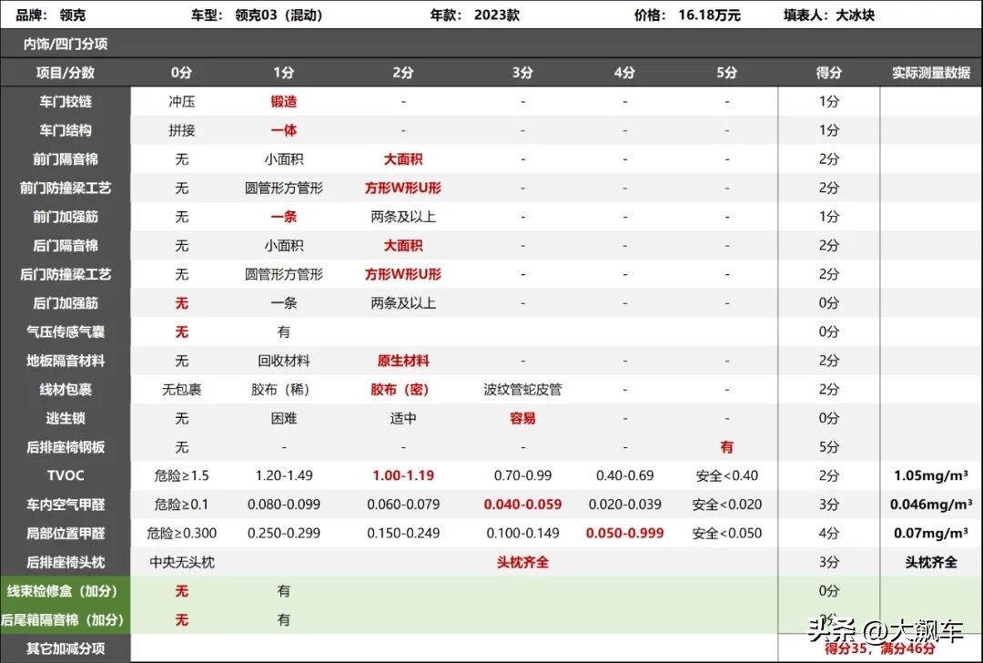The height and width of the screenshot is (663, 983).
Task: Click the red 容易 cell
Action: click(x=522, y=418)
